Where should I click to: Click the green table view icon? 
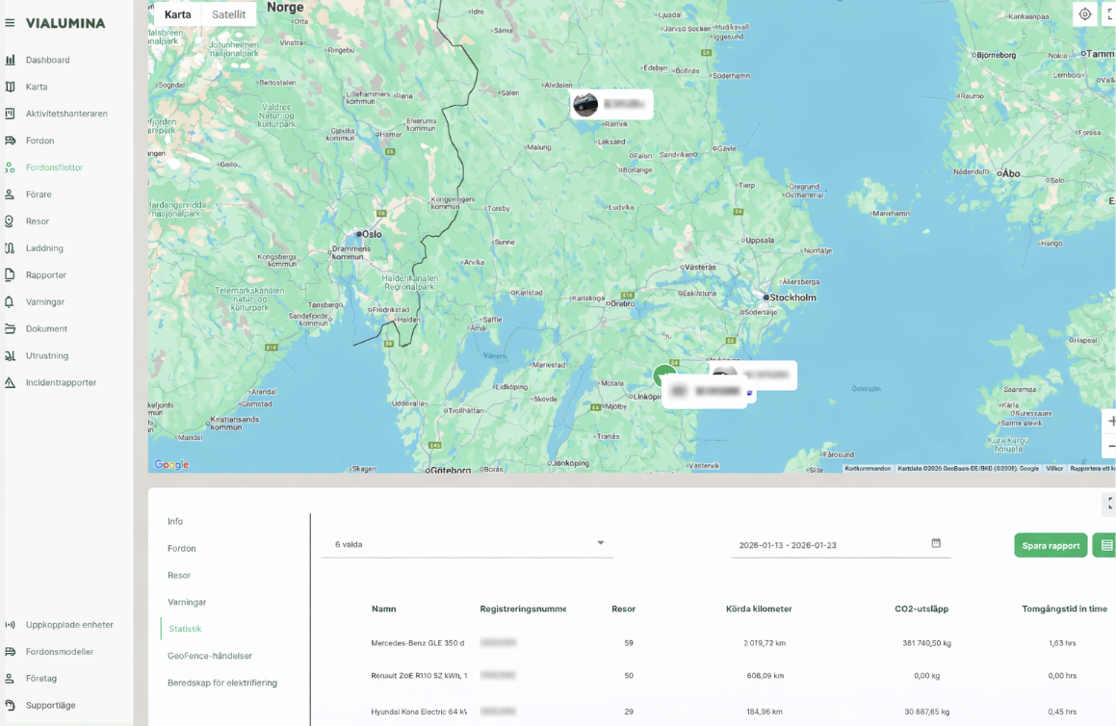coord(1105,546)
